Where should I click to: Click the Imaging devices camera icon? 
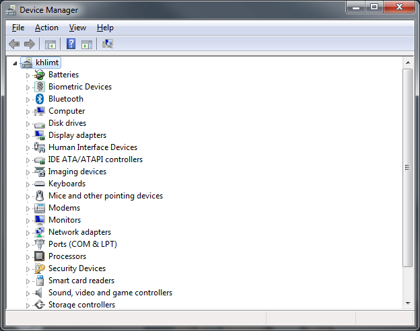(x=40, y=172)
